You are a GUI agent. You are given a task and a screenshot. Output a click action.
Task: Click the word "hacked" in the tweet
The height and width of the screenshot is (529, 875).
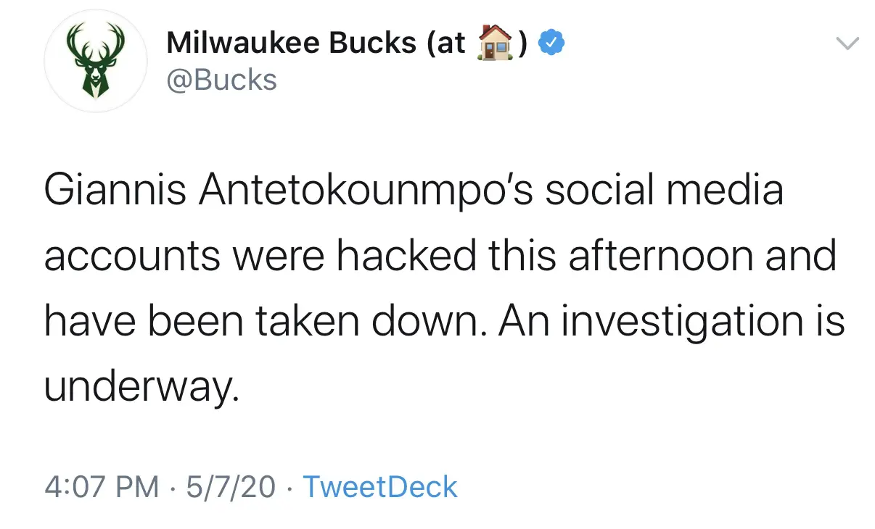414,257
